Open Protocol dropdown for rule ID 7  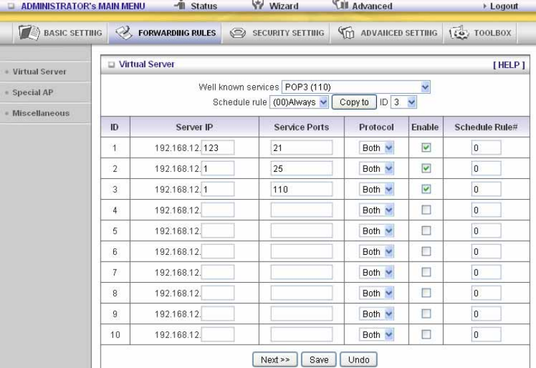tap(376, 272)
